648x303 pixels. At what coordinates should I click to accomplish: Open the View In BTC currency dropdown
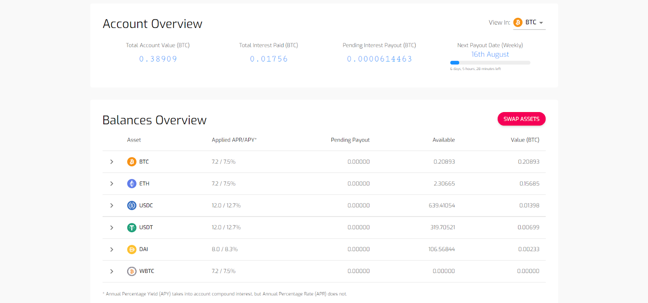529,23
